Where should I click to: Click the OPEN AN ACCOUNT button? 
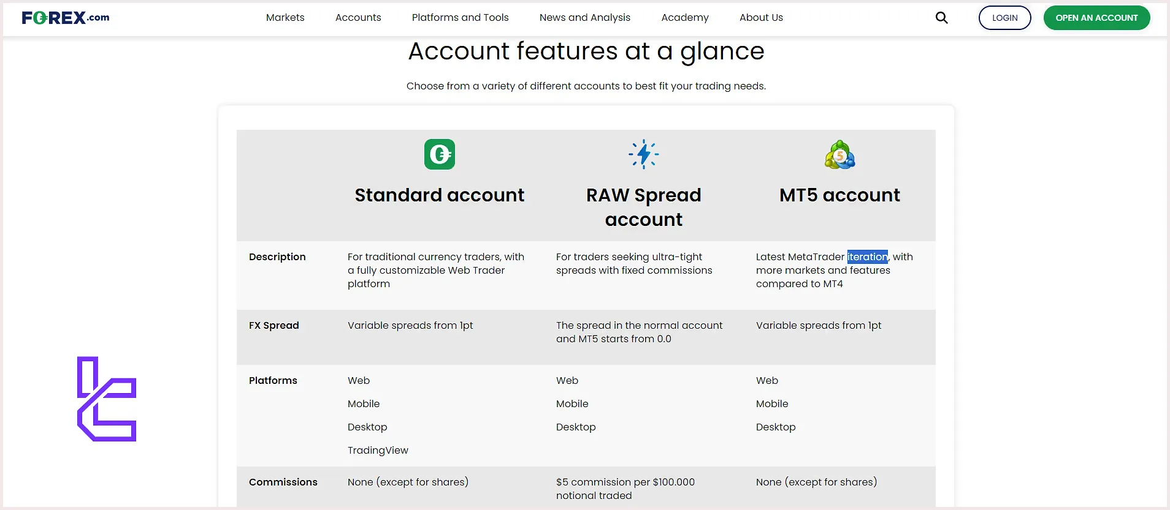pos(1097,18)
